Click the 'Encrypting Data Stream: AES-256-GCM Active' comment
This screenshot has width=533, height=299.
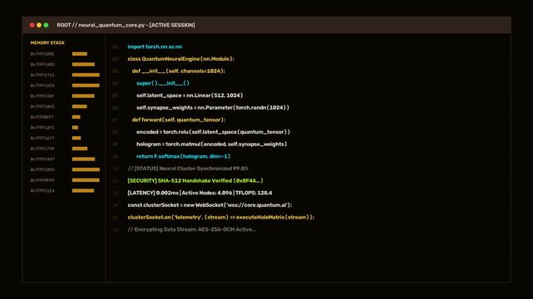pos(192,229)
